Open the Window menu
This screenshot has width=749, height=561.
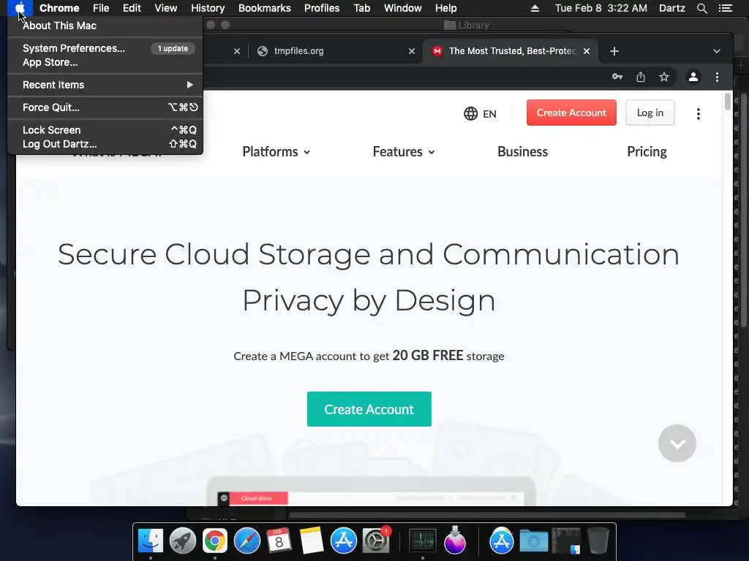[403, 8]
